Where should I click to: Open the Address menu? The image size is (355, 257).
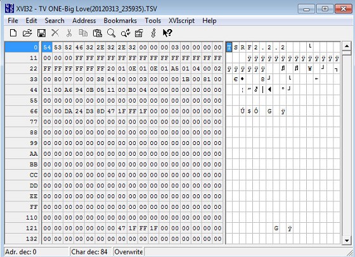[x=84, y=20]
